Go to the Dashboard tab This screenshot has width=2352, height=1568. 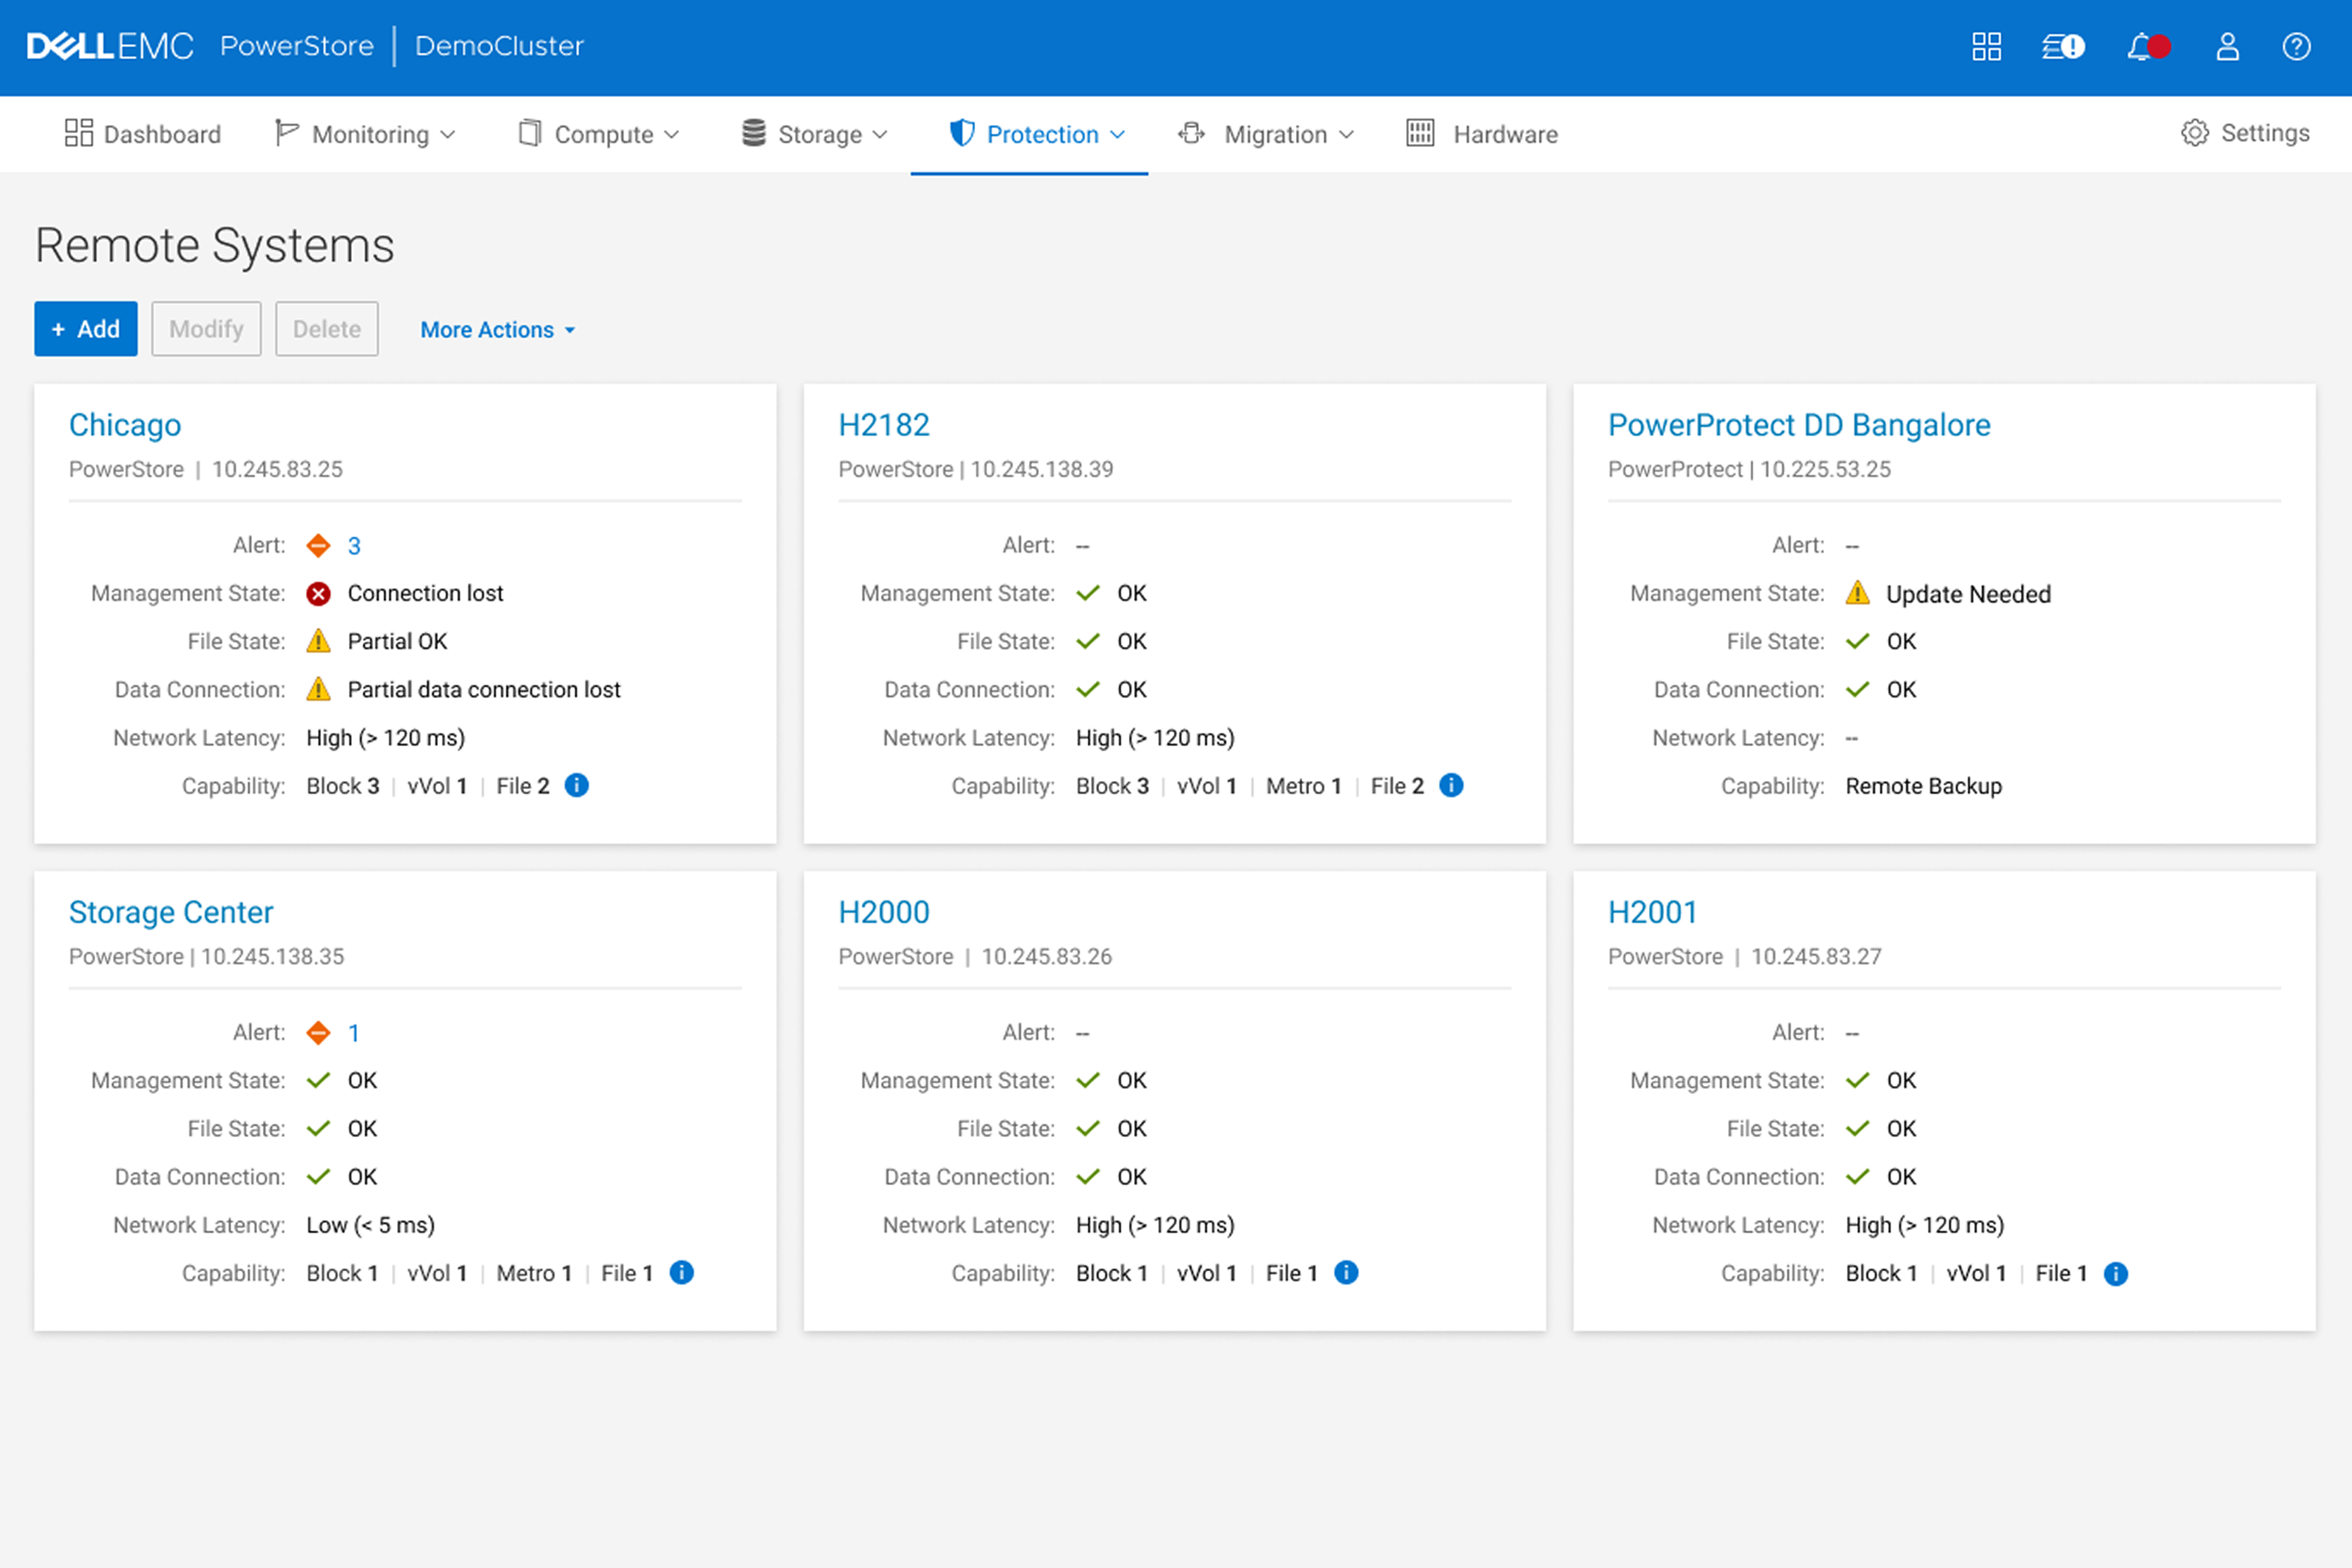coord(143,134)
